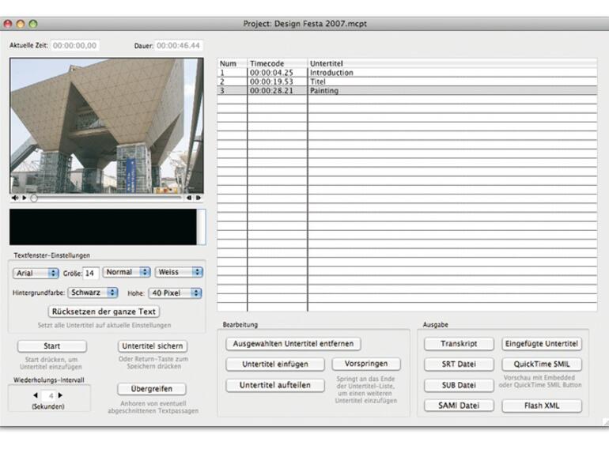Click Untertitel sichern button
This screenshot has width=609, height=457.
pyautogui.click(x=153, y=346)
